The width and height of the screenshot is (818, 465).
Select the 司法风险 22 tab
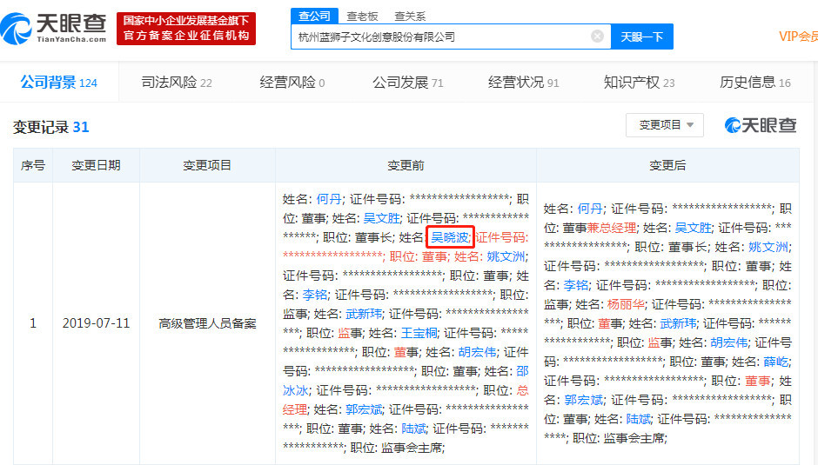pos(177,83)
